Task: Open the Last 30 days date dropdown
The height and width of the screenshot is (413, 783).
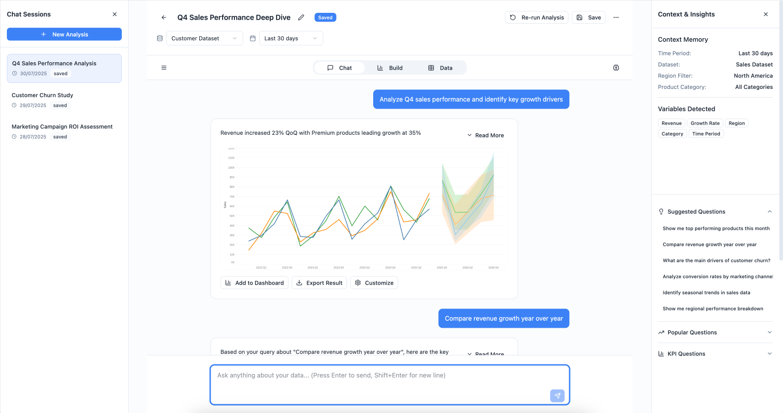Action: (x=291, y=39)
